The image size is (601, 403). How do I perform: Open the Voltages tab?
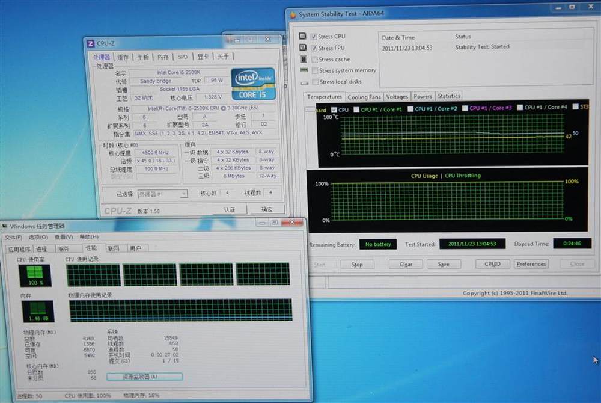click(x=397, y=97)
